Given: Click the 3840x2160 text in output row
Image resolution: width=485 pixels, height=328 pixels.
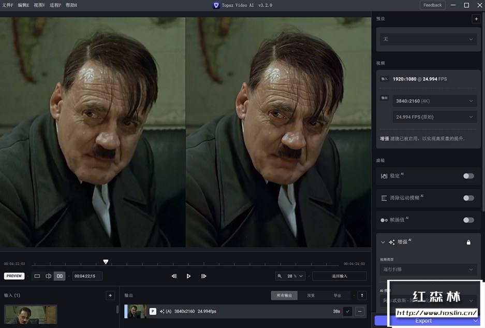Looking at the screenshot, I should pyautogui.click(x=185, y=311).
